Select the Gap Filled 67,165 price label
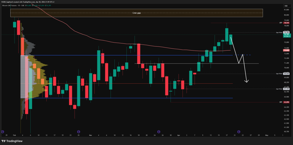Image resolution: width=293 pixels, height=145 pixels. point(286,89)
